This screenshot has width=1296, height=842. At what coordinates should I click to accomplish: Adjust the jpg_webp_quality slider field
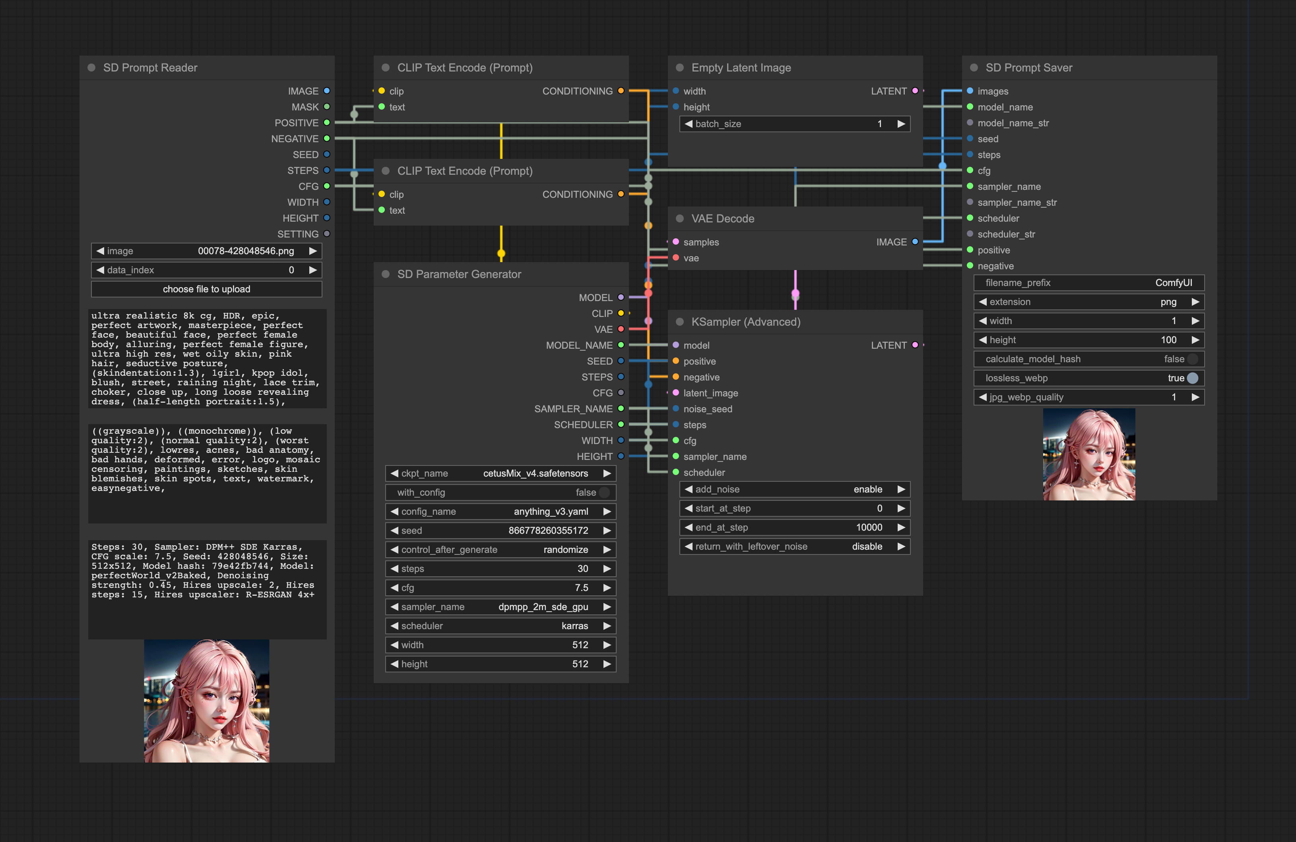tap(1088, 397)
